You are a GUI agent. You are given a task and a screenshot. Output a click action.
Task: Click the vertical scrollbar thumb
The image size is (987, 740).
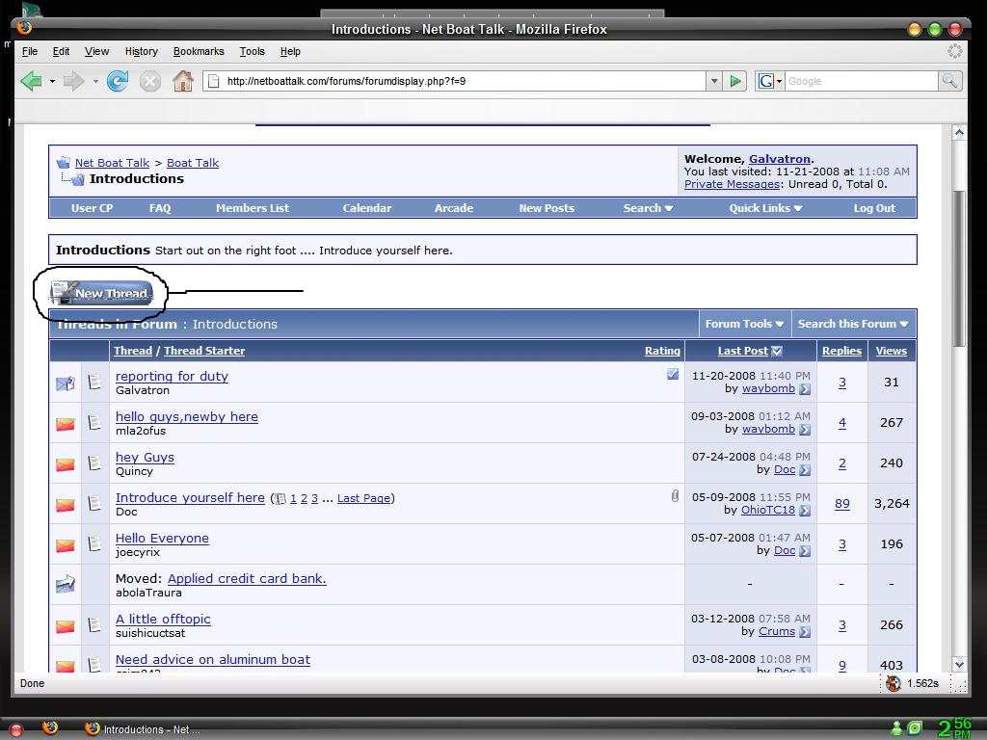[959, 268]
